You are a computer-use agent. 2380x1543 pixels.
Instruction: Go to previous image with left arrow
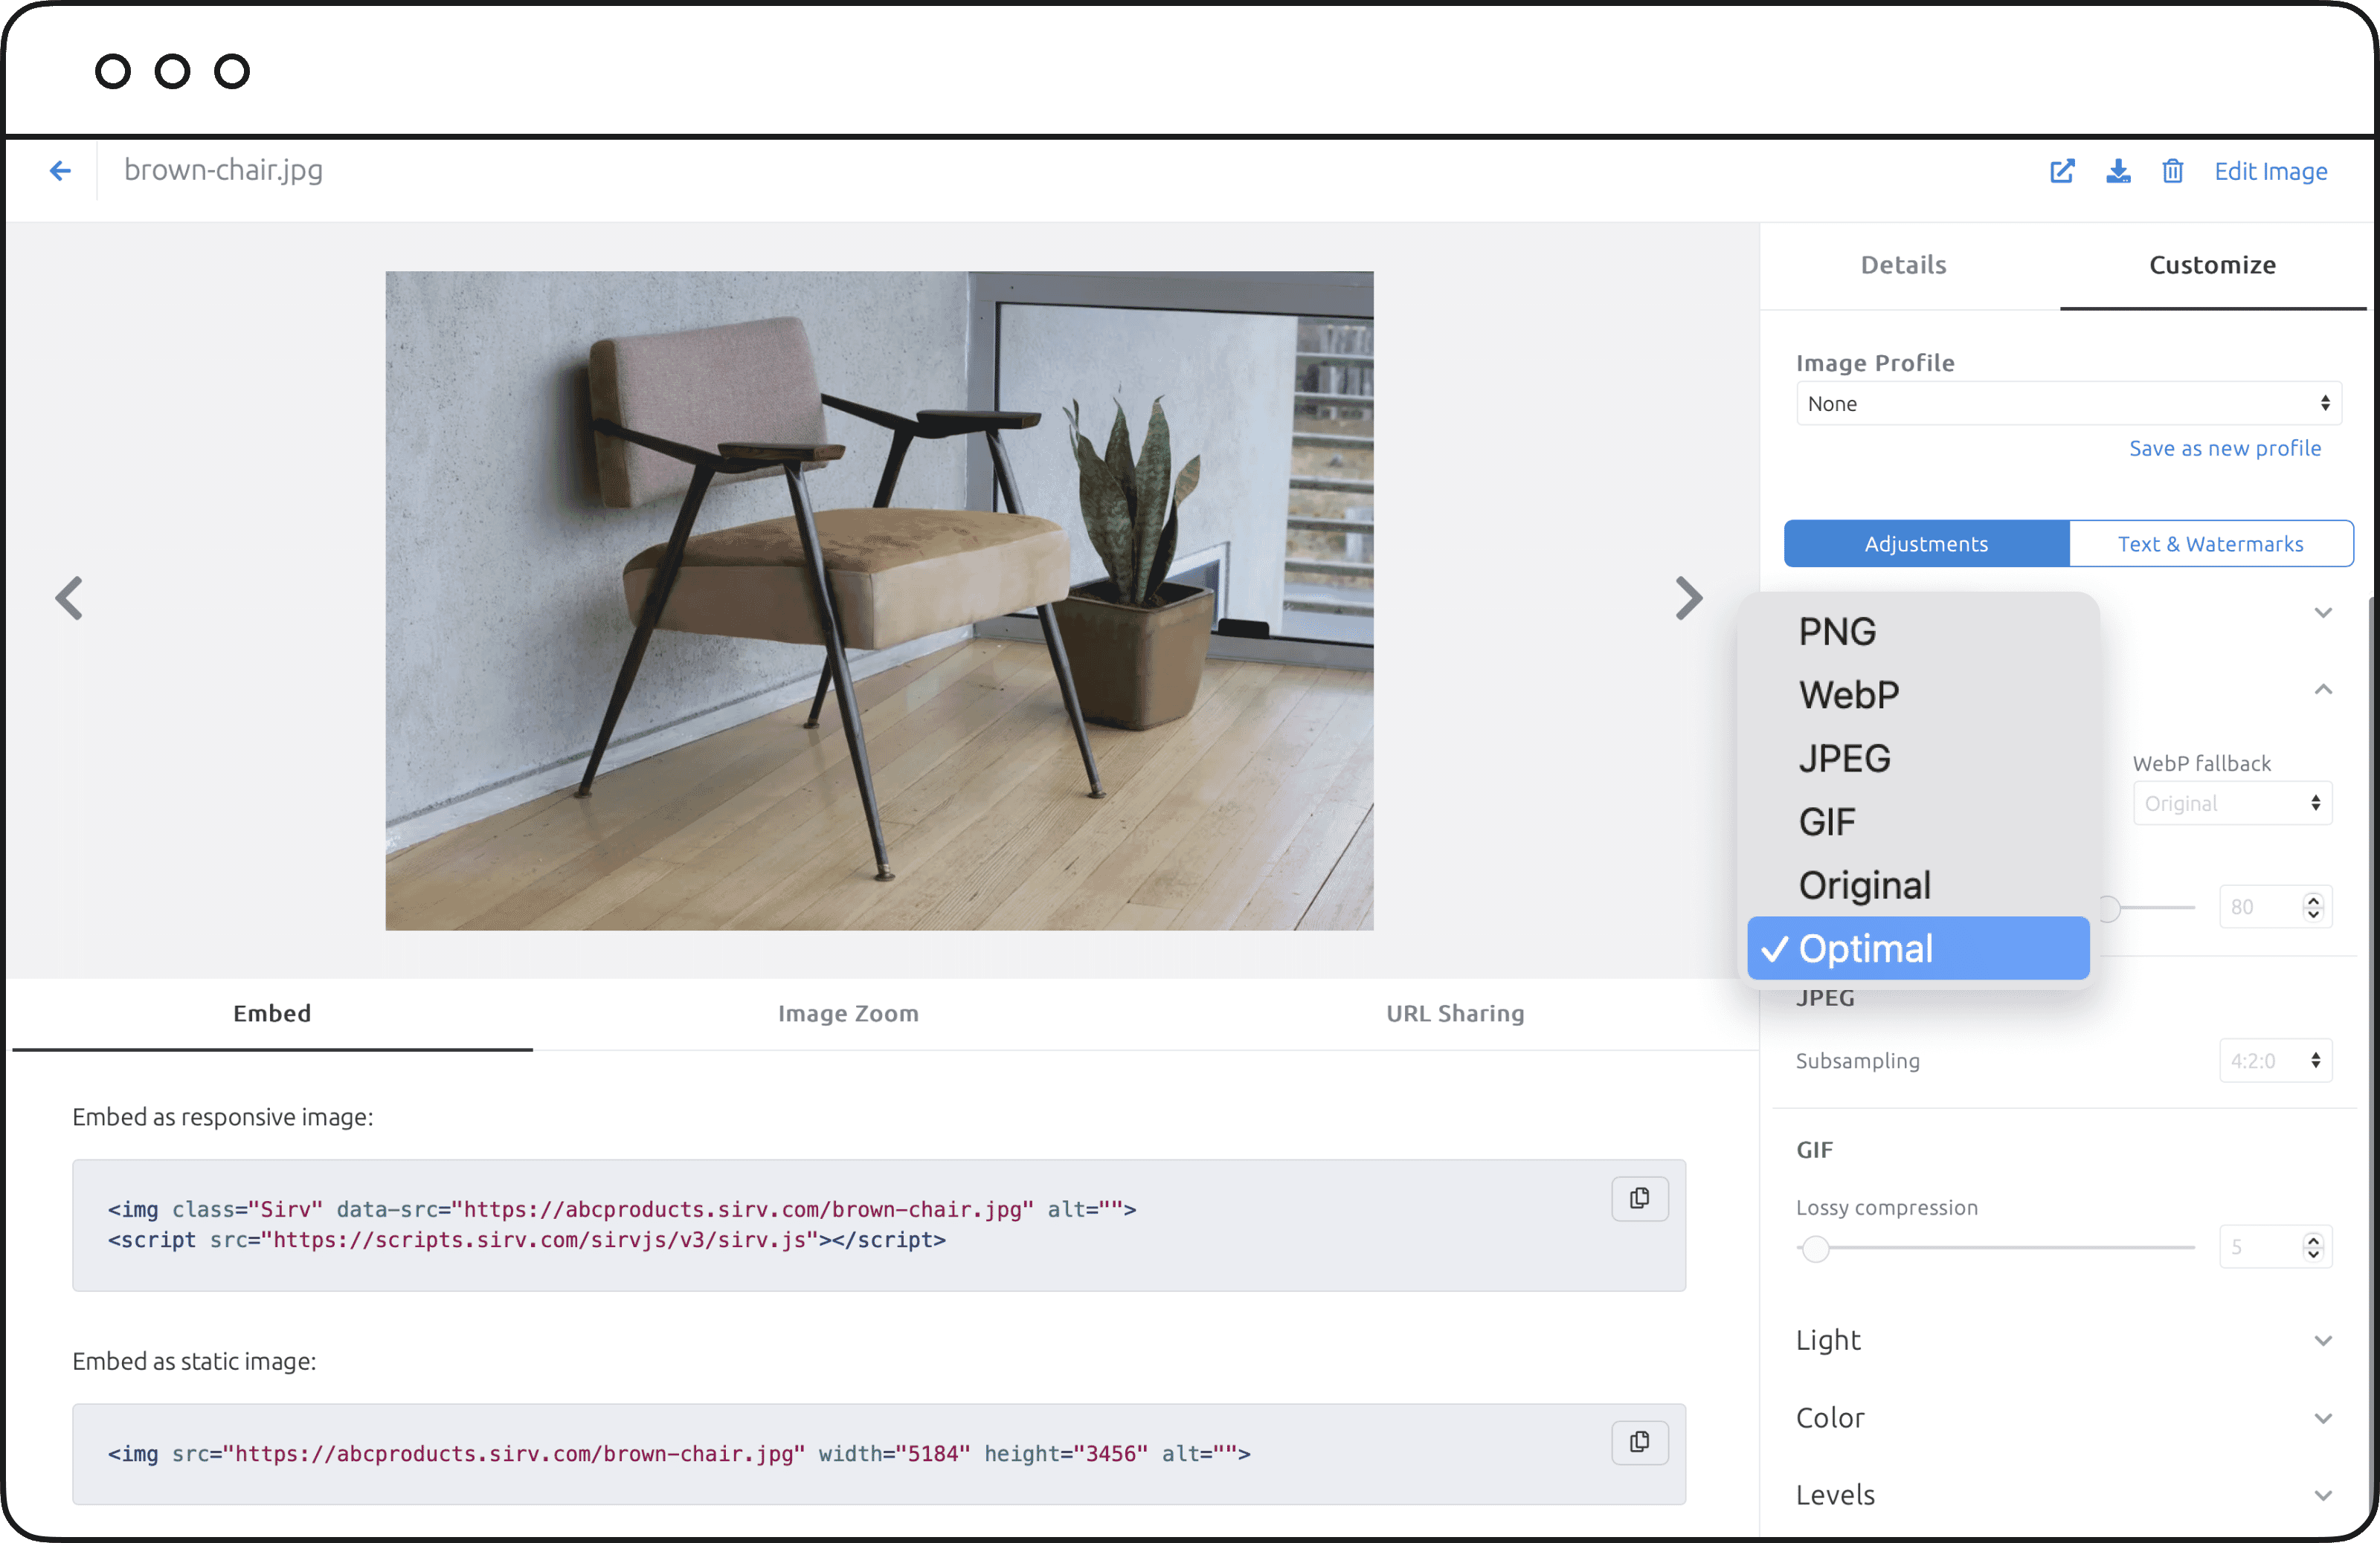click(x=68, y=598)
